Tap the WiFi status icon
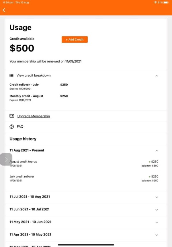 pyautogui.click(x=155, y=2)
